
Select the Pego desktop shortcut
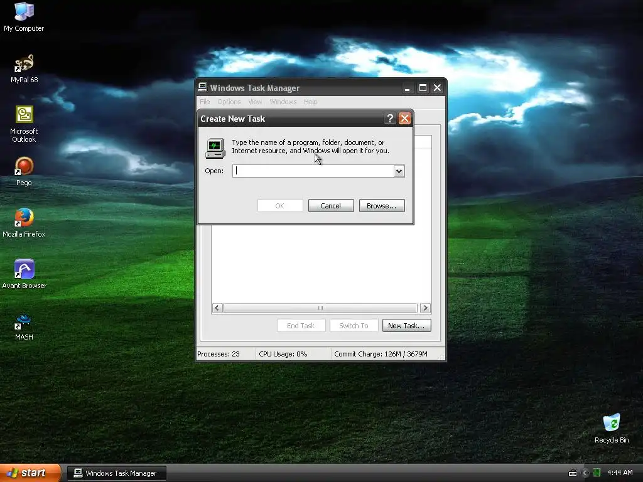coord(24,171)
